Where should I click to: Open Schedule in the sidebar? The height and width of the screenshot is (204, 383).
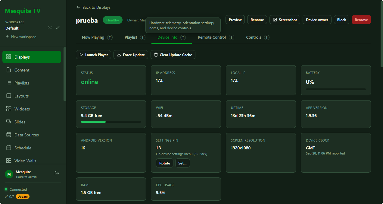click(x=32, y=148)
